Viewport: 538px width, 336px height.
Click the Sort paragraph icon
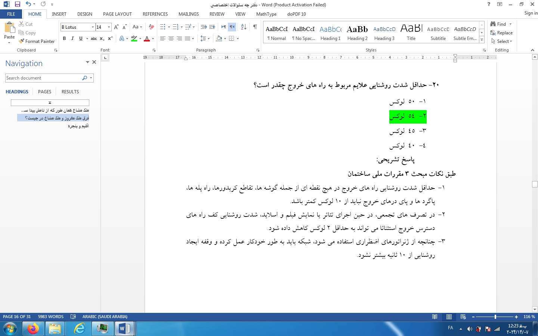pos(244,27)
